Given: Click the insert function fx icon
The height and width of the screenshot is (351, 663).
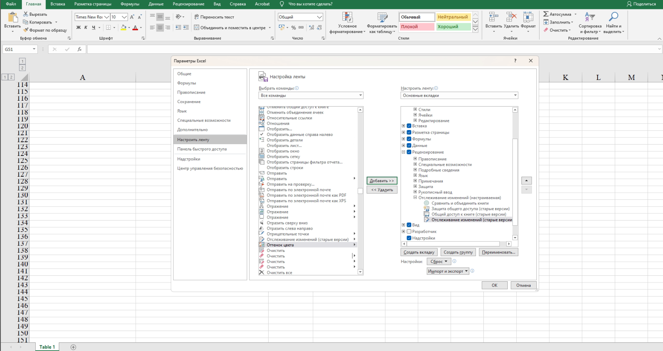Looking at the screenshot, I should [80, 49].
